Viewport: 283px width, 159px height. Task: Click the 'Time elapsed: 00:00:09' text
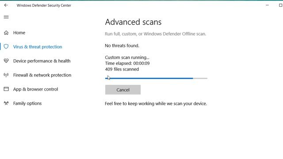click(x=127, y=63)
